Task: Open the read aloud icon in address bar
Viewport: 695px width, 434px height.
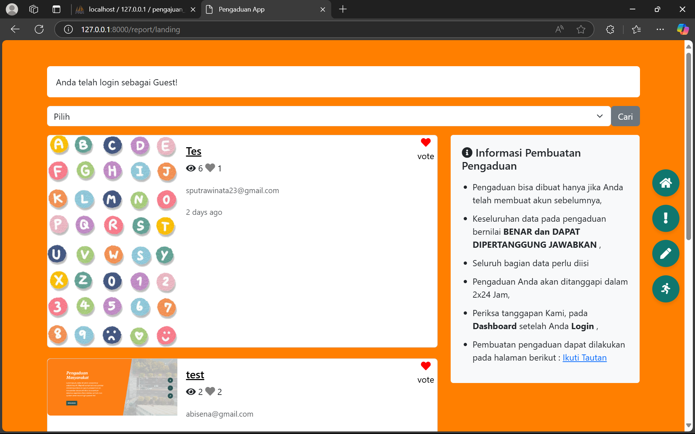Action: click(x=559, y=30)
